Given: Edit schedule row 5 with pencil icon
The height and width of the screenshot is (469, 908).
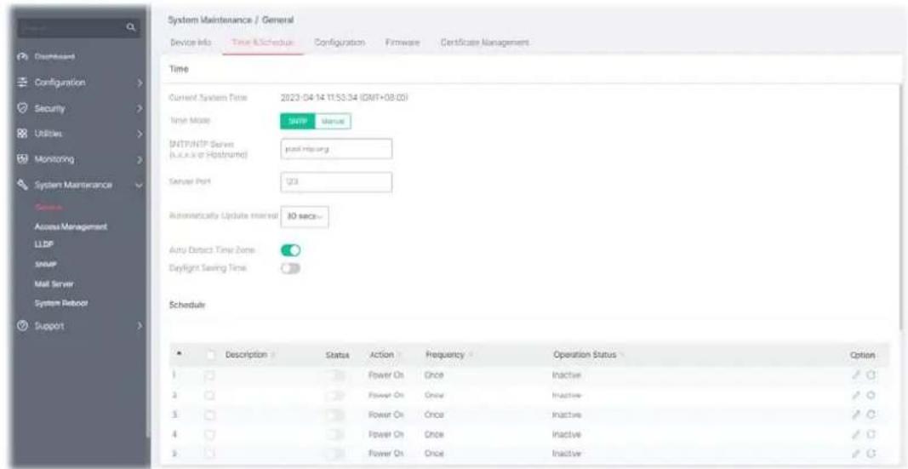Looking at the screenshot, I should (x=855, y=453).
